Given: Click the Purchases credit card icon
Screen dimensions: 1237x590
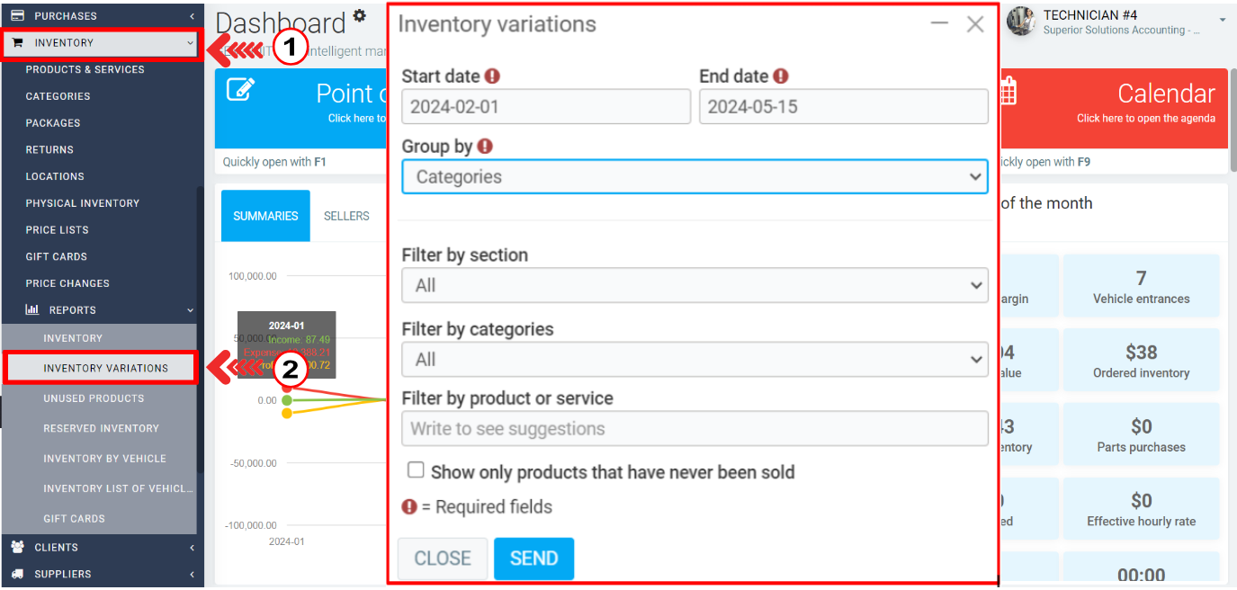Looking at the screenshot, I should point(17,16).
